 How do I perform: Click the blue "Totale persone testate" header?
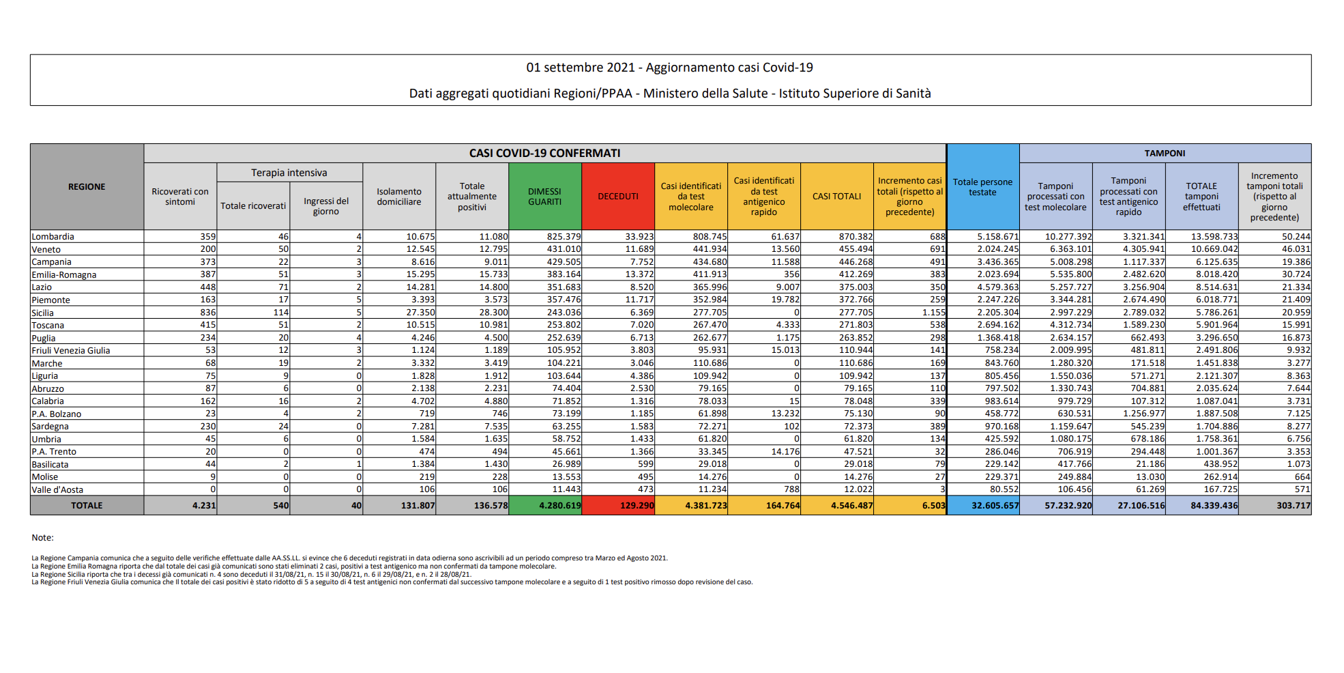pyautogui.click(x=982, y=187)
